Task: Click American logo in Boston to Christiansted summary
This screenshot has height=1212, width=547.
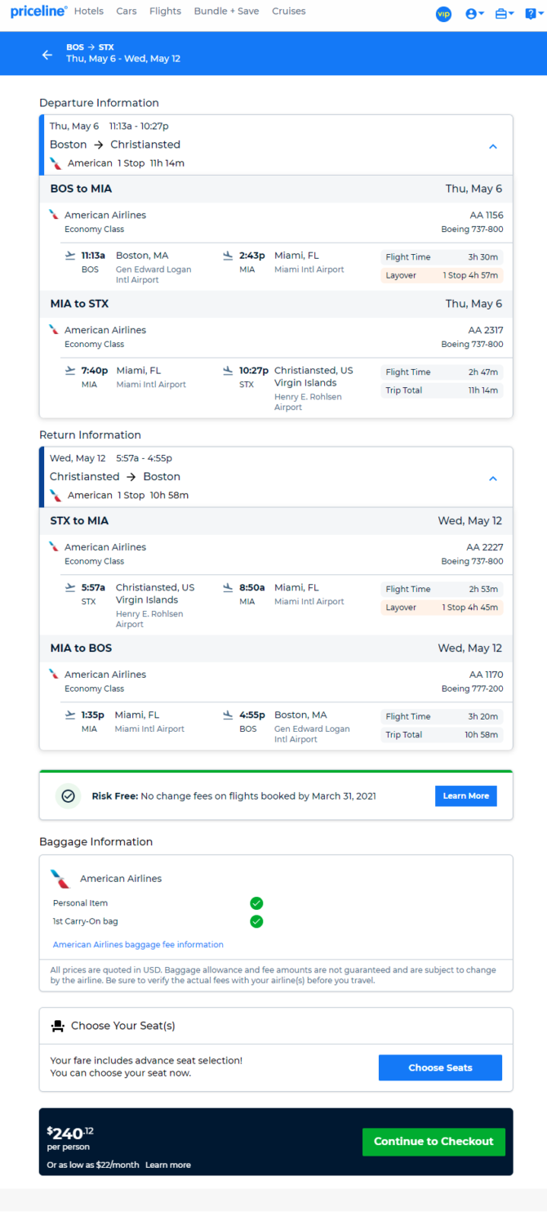Action: tap(56, 163)
